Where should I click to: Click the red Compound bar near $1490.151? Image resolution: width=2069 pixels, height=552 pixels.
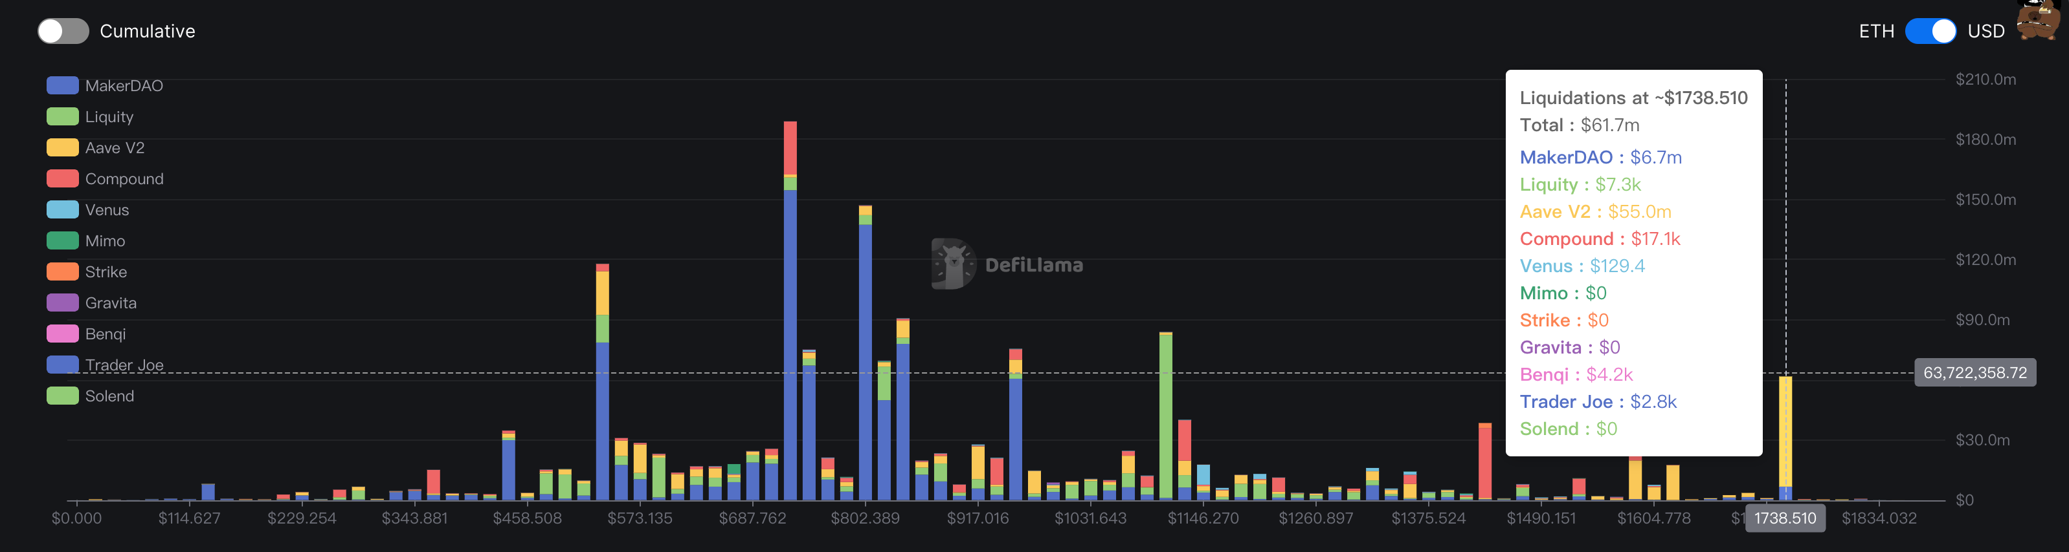click(x=1484, y=462)
